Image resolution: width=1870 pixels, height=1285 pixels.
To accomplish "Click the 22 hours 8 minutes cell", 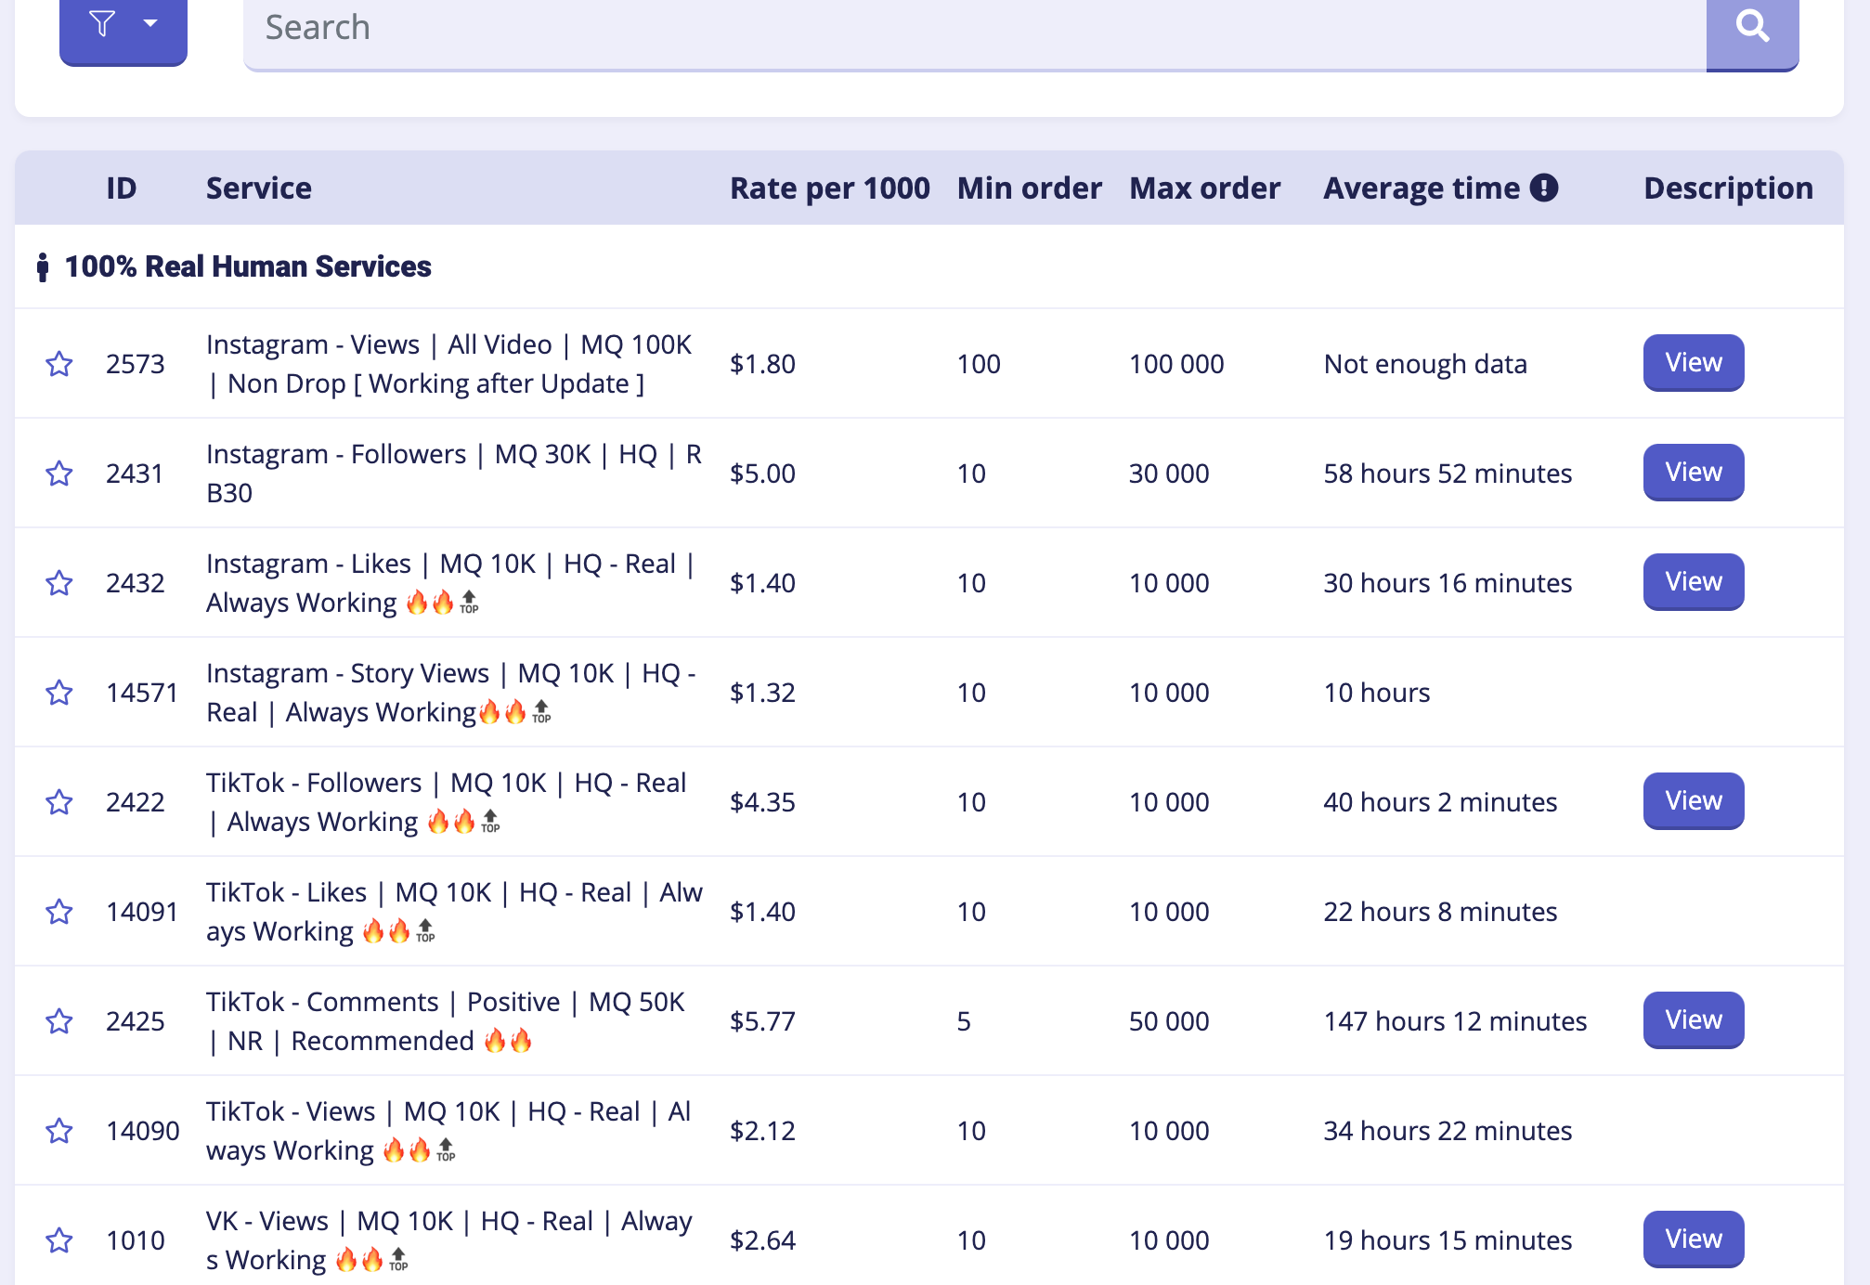I will [x=1440, y=912].
